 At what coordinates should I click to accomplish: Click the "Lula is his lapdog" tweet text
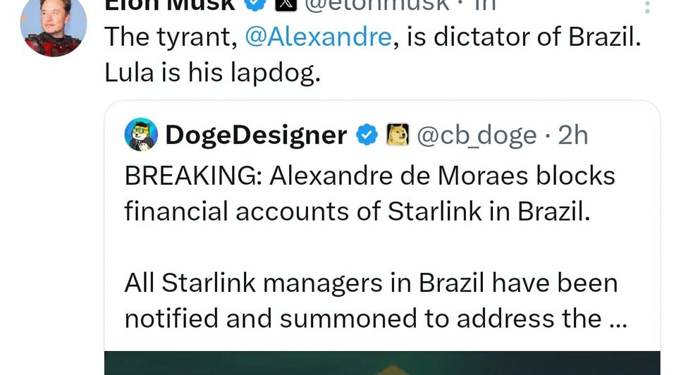coord(212,73)
